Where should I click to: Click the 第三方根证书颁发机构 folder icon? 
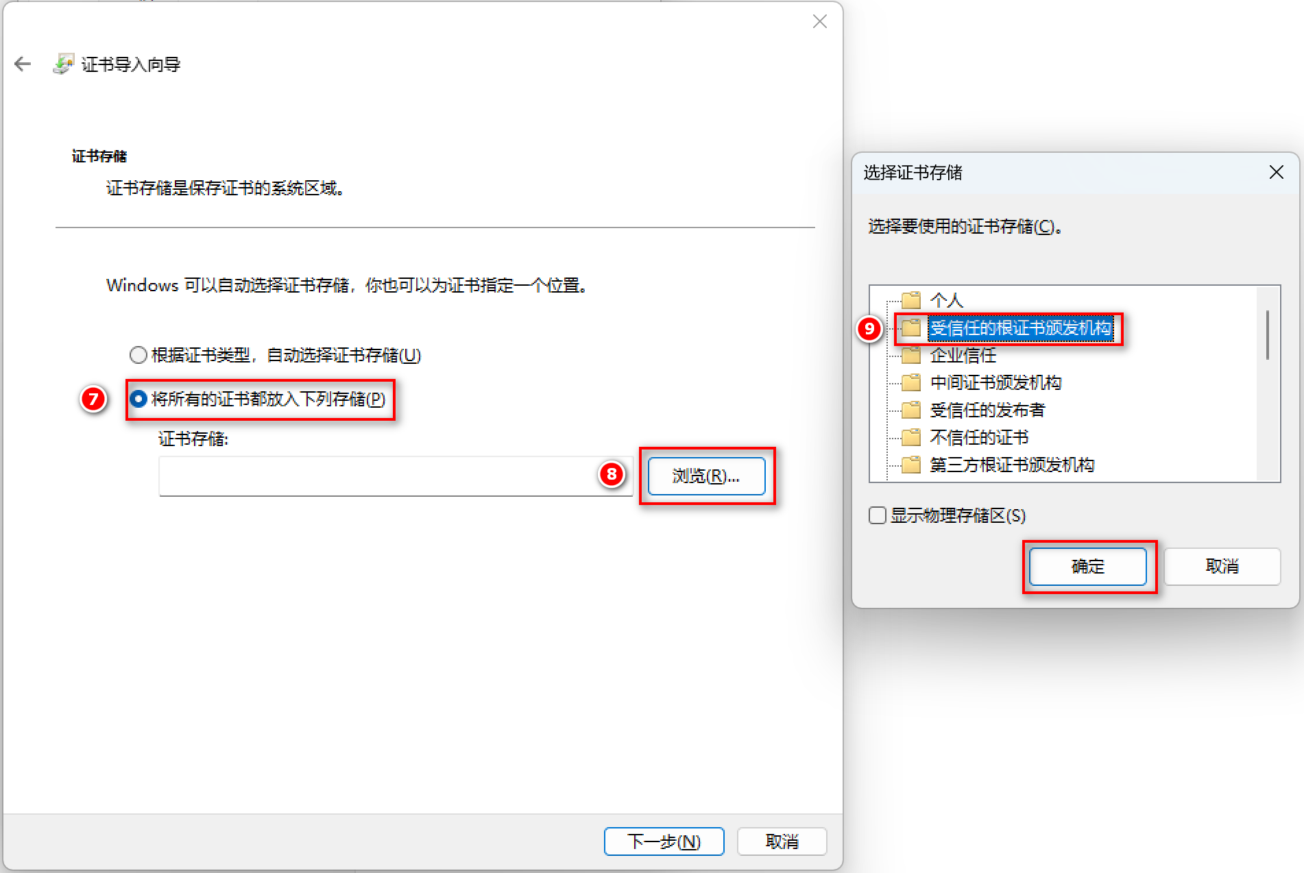pyautogui.click(x=911, y=465)
